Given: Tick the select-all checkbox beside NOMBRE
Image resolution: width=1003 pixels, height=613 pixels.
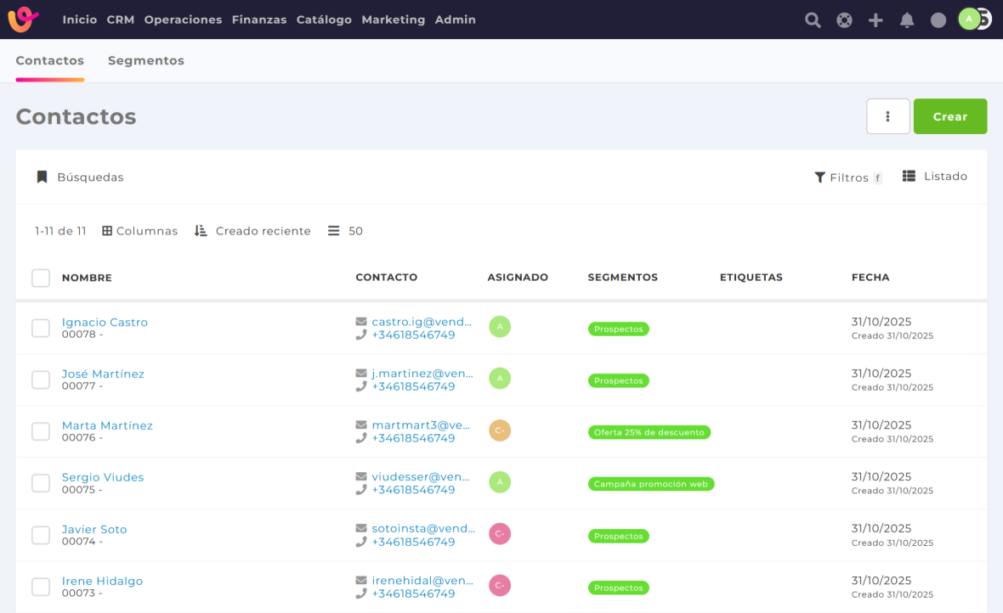Looking at the screenshot, I should [41, 278].
